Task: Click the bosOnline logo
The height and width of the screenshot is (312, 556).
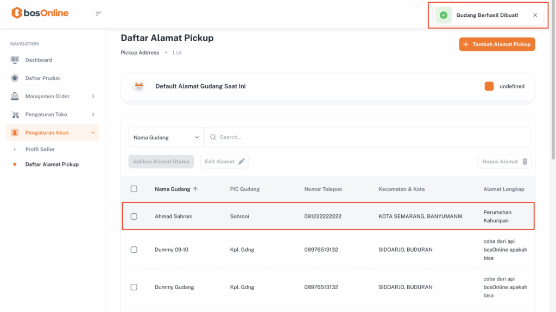Action: pyautogui.click(x=40, y=13)
